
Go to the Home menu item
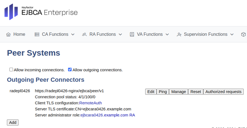click(19, 34)
